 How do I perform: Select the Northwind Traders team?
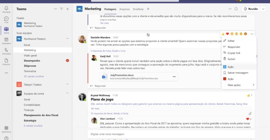[x=35, y=39]
